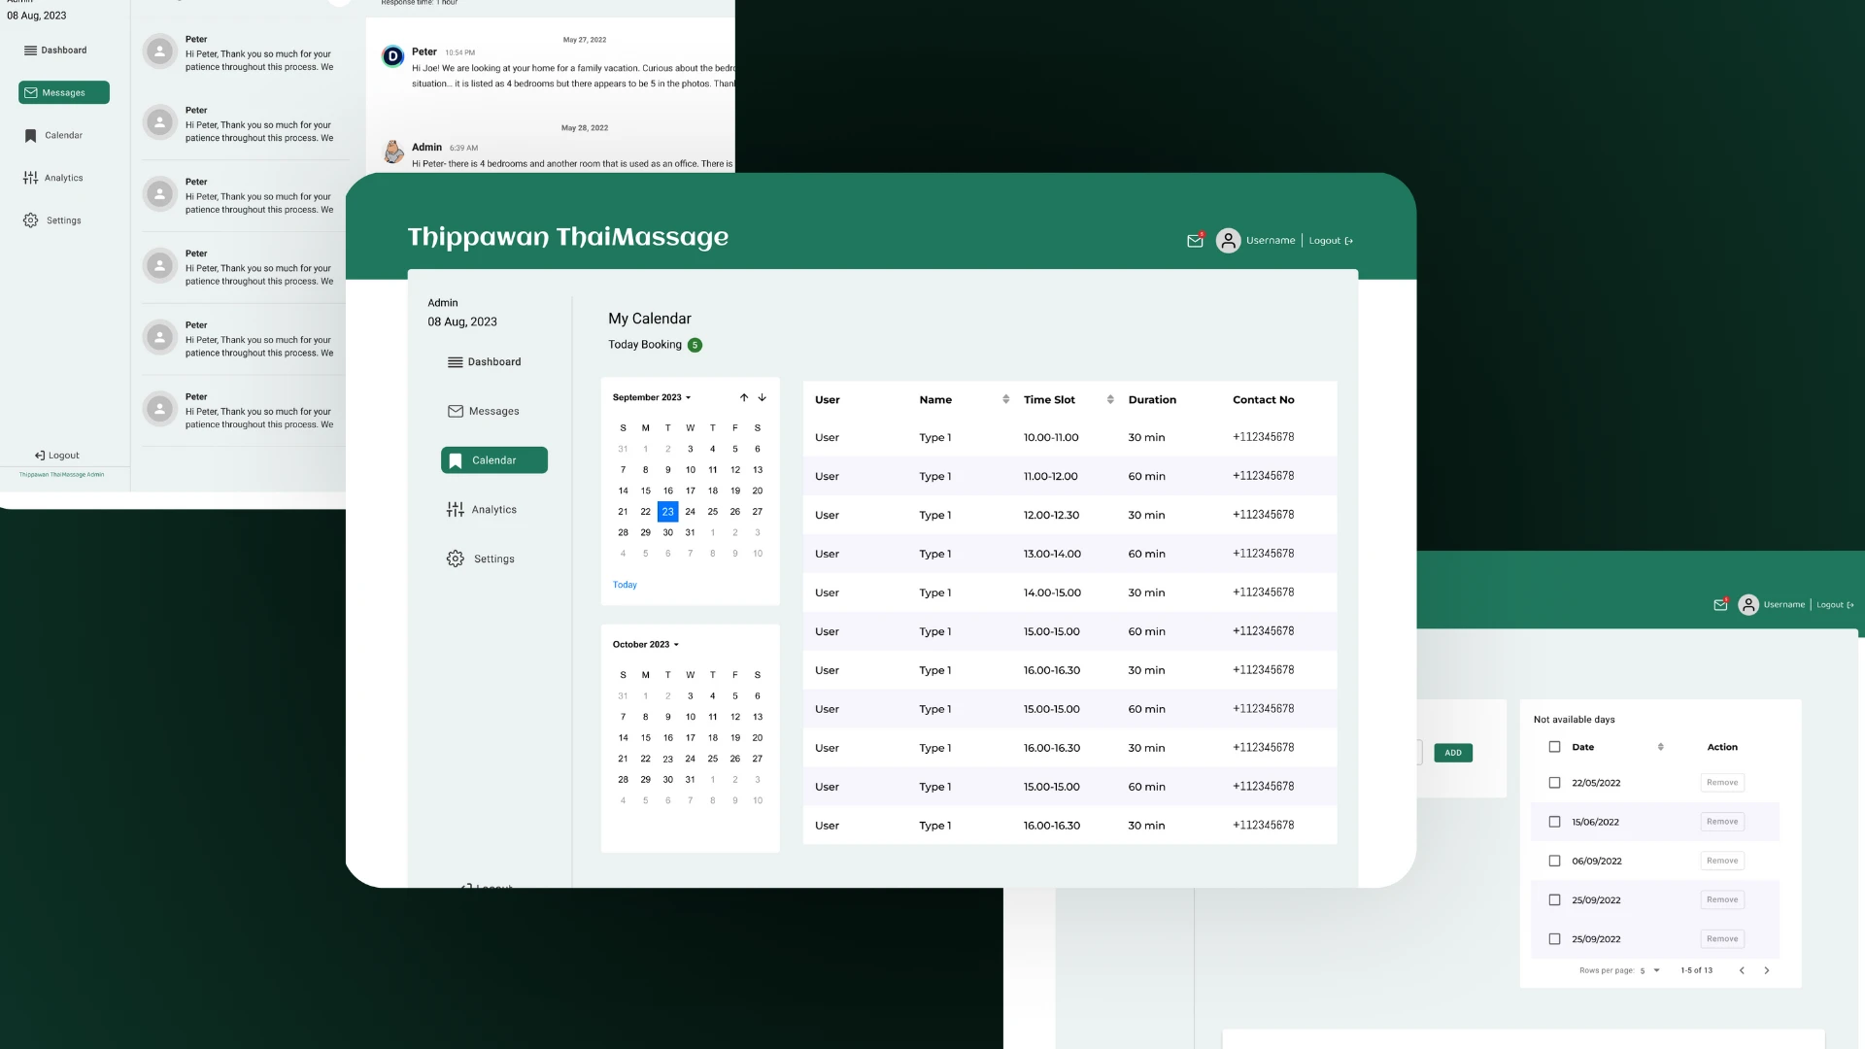This screenshot has height=1049, width=1865.
Task: Go to previous page of unavailable days
Action: point(1742,970)
